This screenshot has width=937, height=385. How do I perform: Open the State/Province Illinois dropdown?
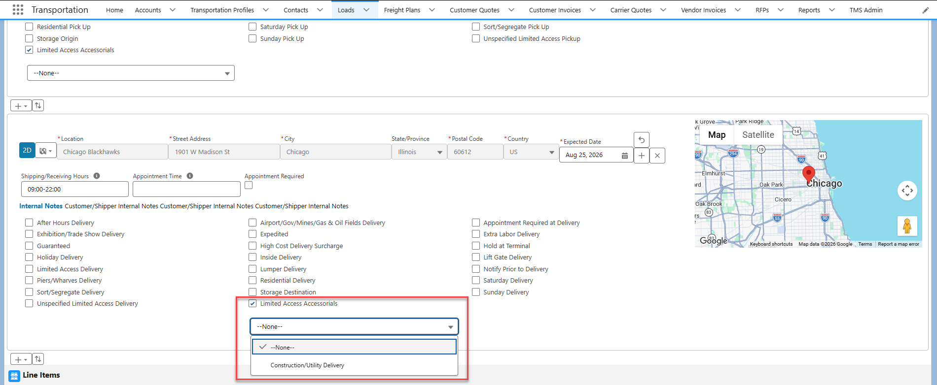pyautogui.click(x=419, y=152)
